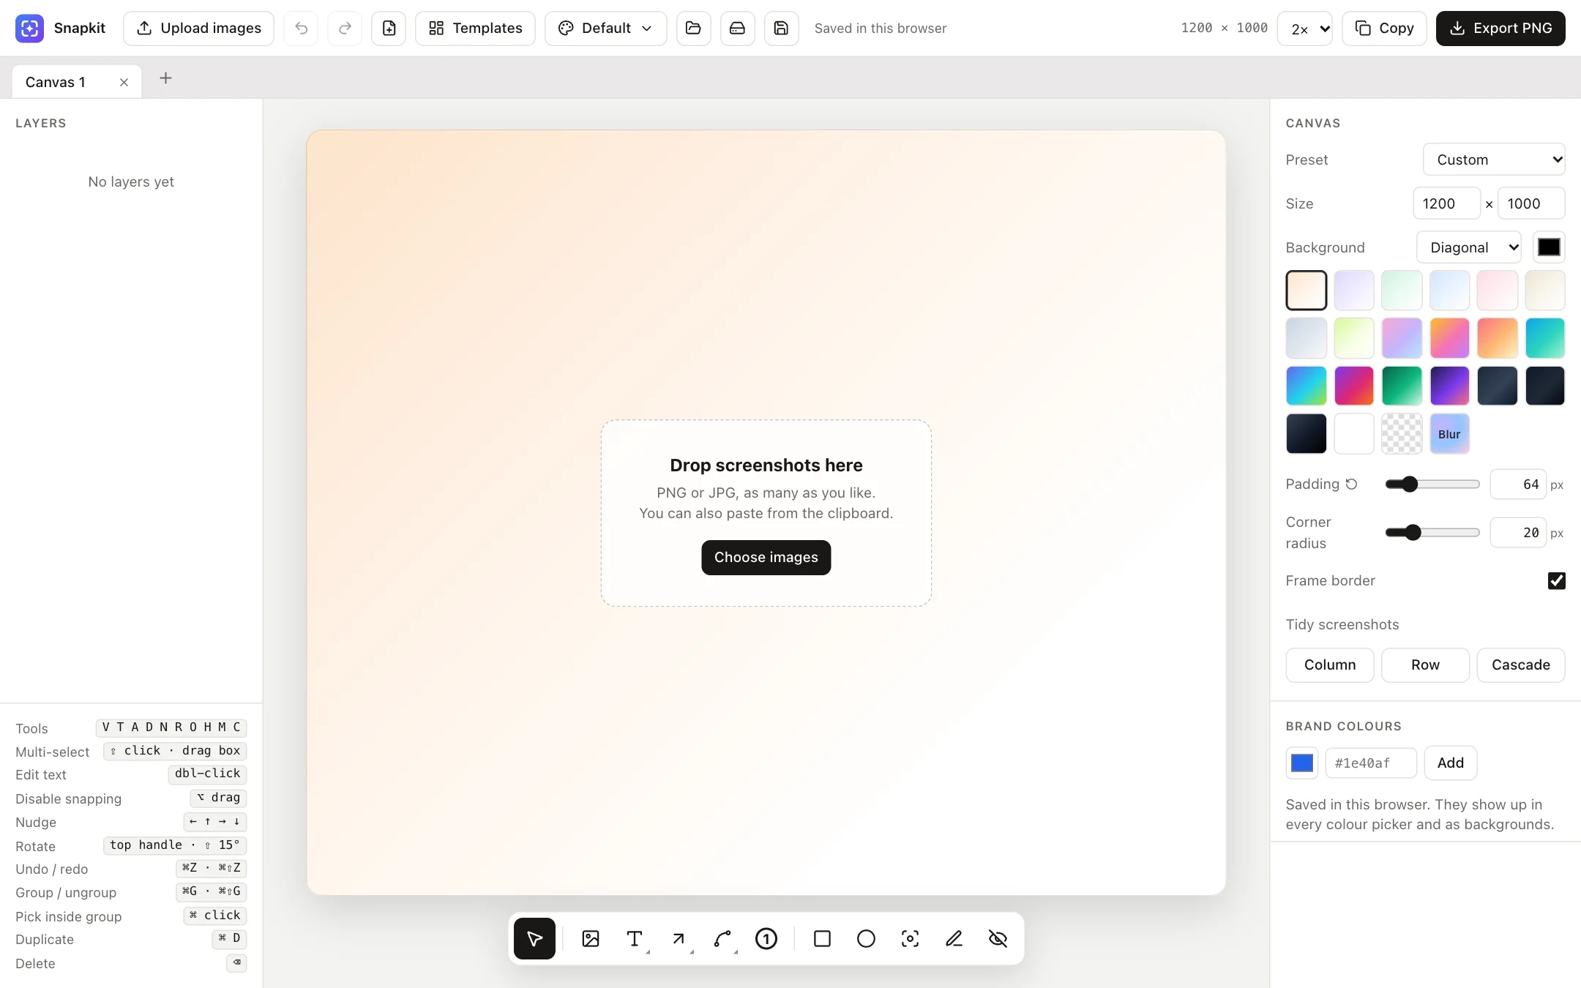Select the numbered step marker tool
Image resolution: width=1581 pixels, height=988 pixels.
coord(766,938)
